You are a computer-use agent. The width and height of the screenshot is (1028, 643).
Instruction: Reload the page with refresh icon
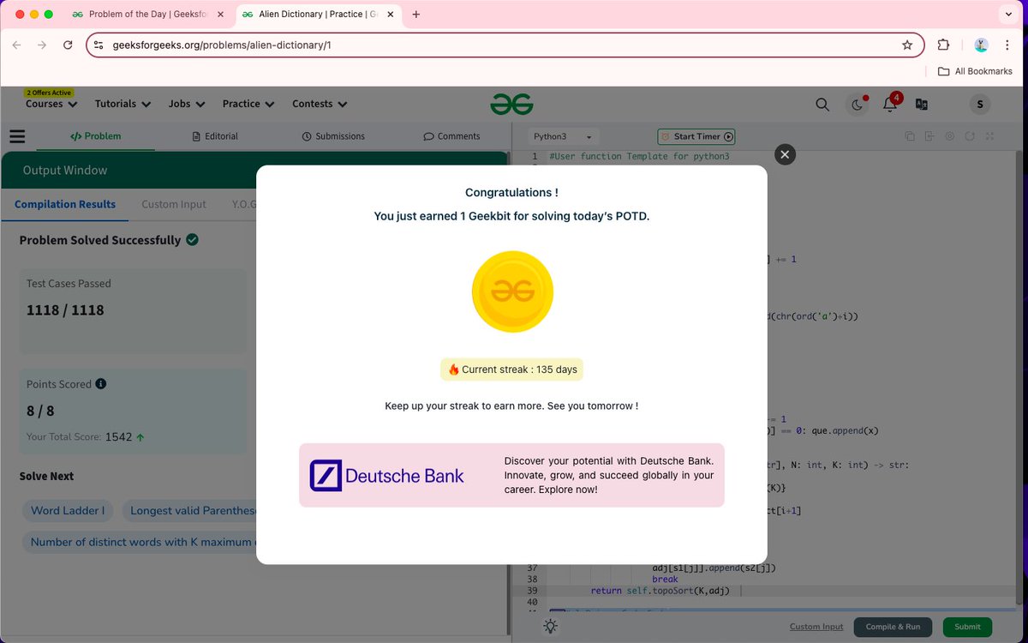(x=68, y=45)
